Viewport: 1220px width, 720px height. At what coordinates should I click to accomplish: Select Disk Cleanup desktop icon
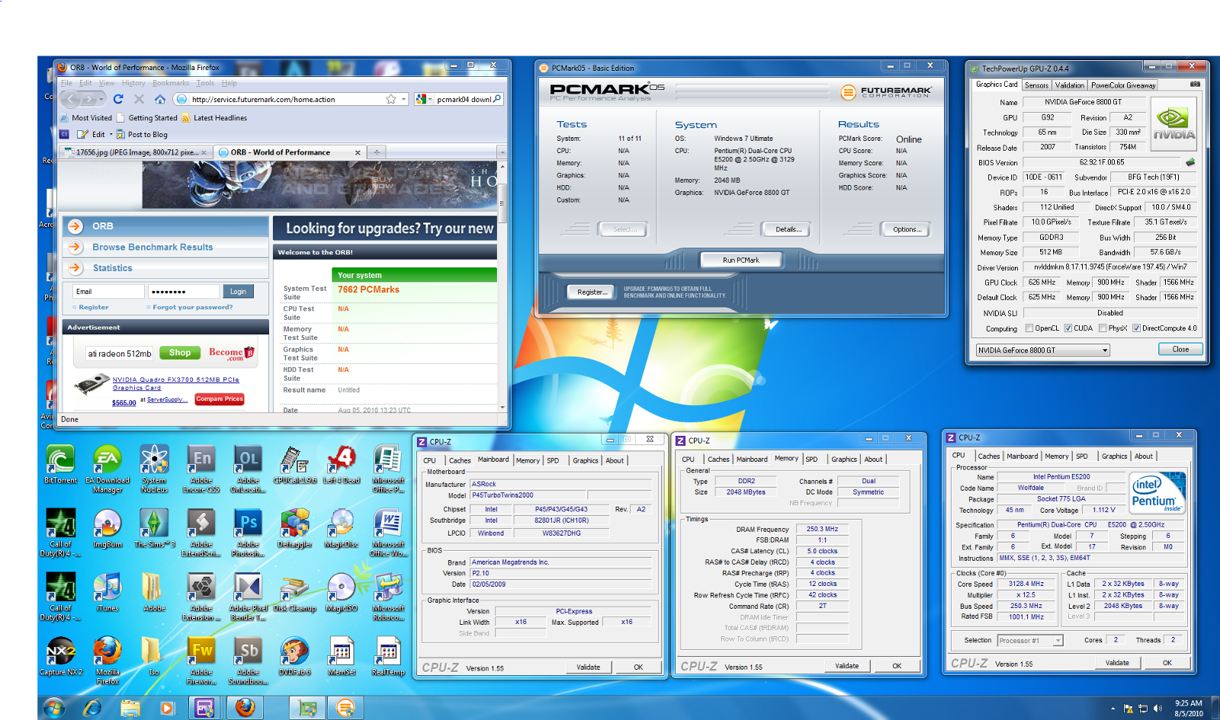(x=294, y=593)
